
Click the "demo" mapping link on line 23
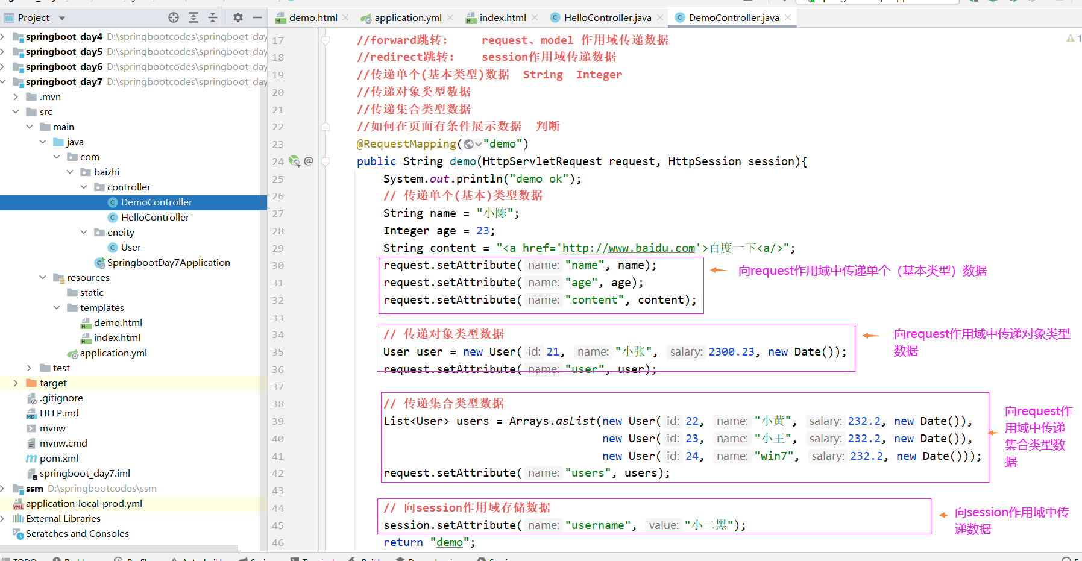[503, 144]
